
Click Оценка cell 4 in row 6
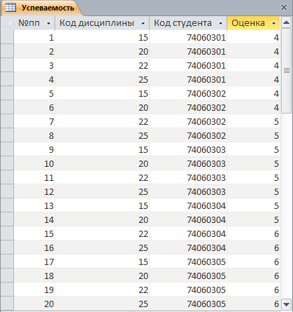[x=254, y=107]
